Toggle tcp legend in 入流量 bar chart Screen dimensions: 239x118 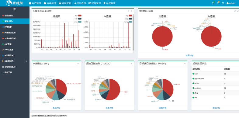[x=129, y=16]
